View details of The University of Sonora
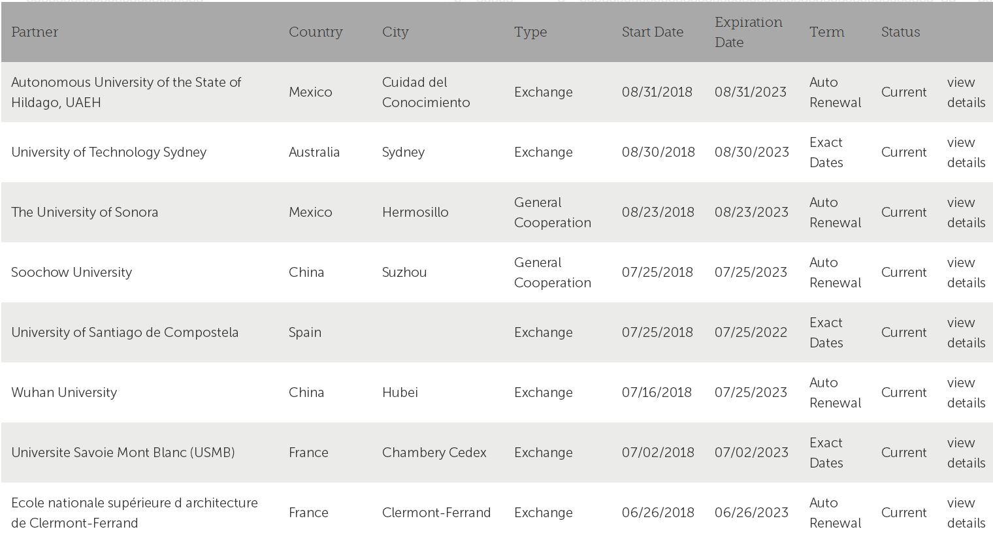993x542 pixels. tap(966, 212)
